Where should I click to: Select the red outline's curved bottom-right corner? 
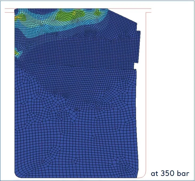144,175
